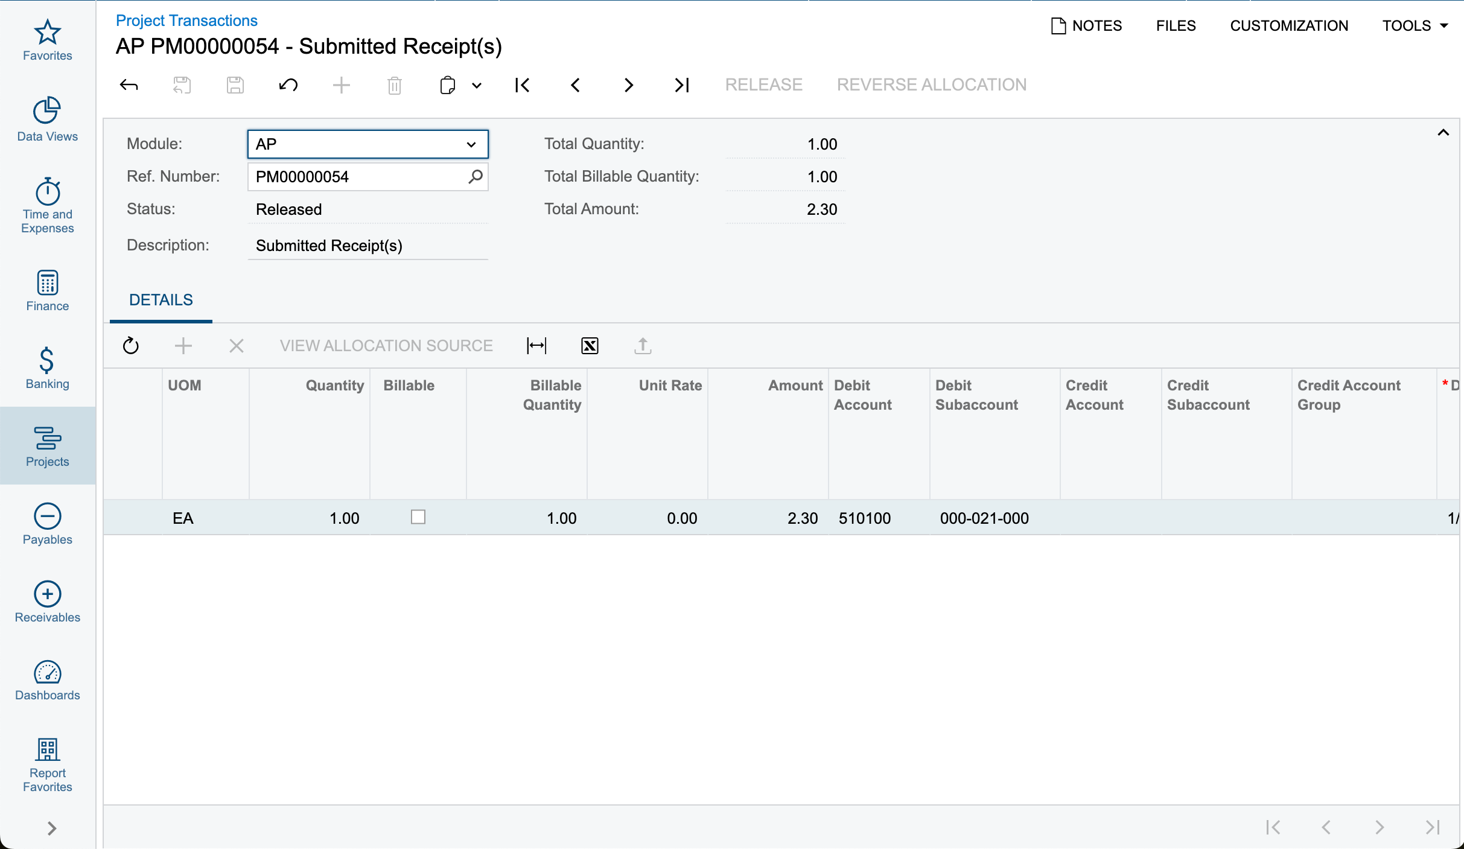Open Receivables workspace
This screenshot has height=849, width=1464.
pyautogui.click(x=48, y=602)
